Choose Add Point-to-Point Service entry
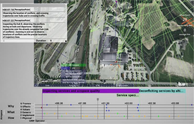 (x=73, y=82)
